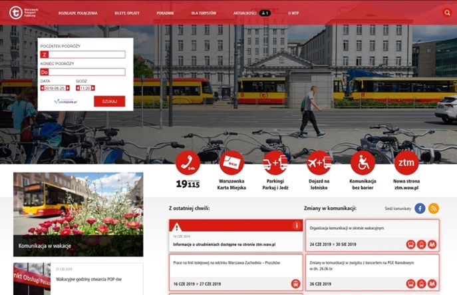Open the Parkingi Parkuj i Jedź icon

(275, 162)
